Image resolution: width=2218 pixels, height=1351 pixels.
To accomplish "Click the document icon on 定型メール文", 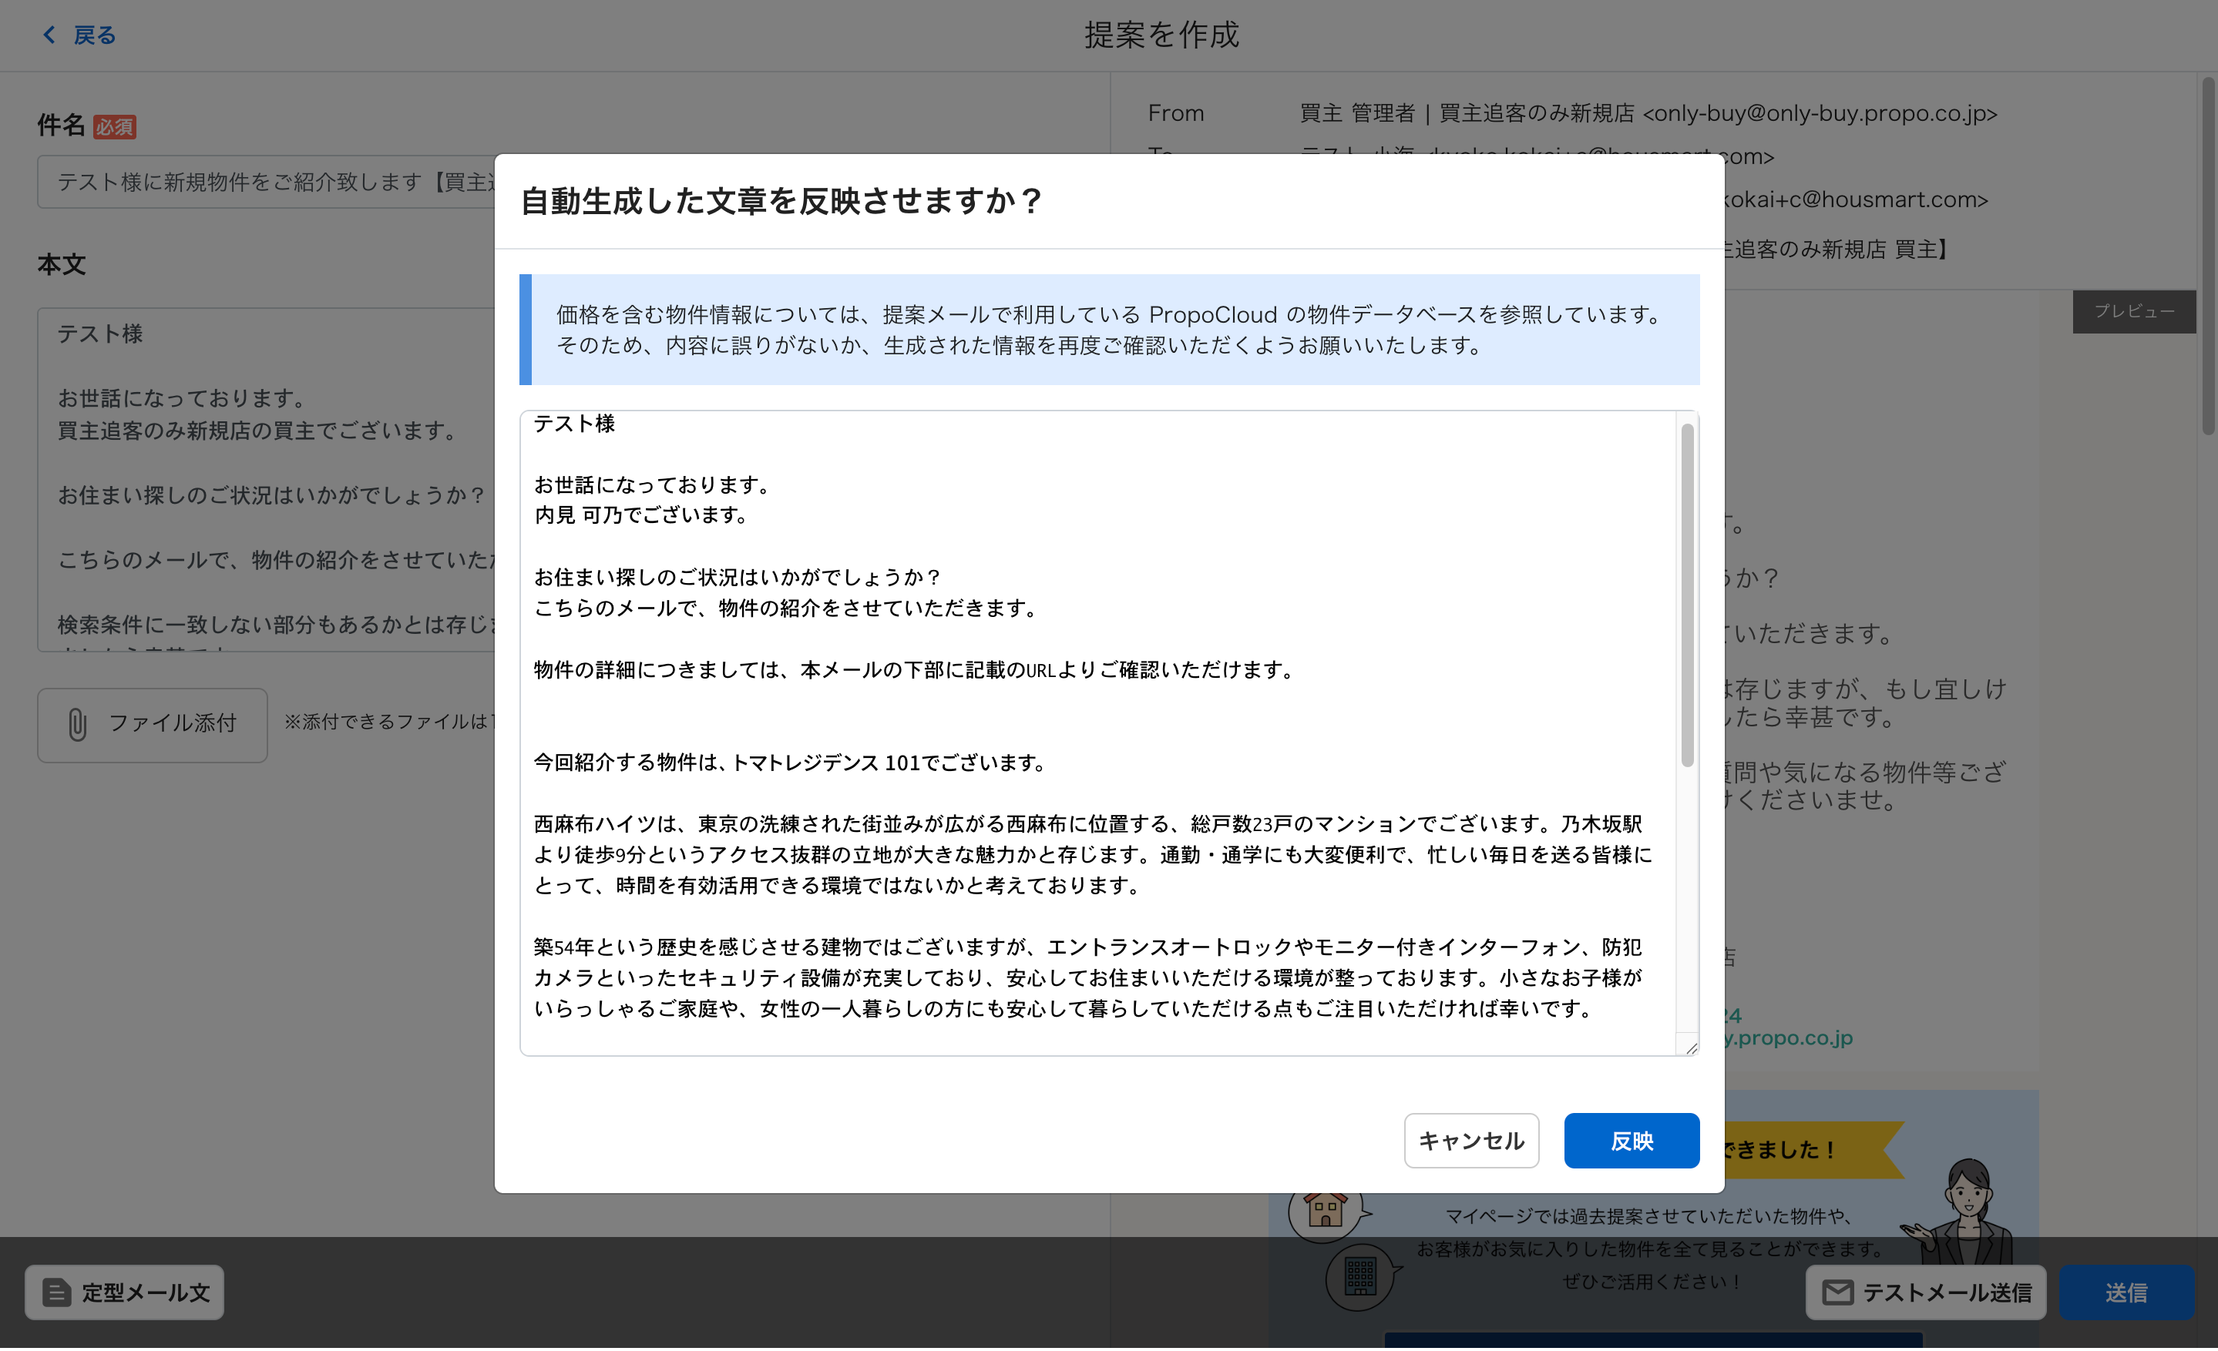I will [55, 1292].
